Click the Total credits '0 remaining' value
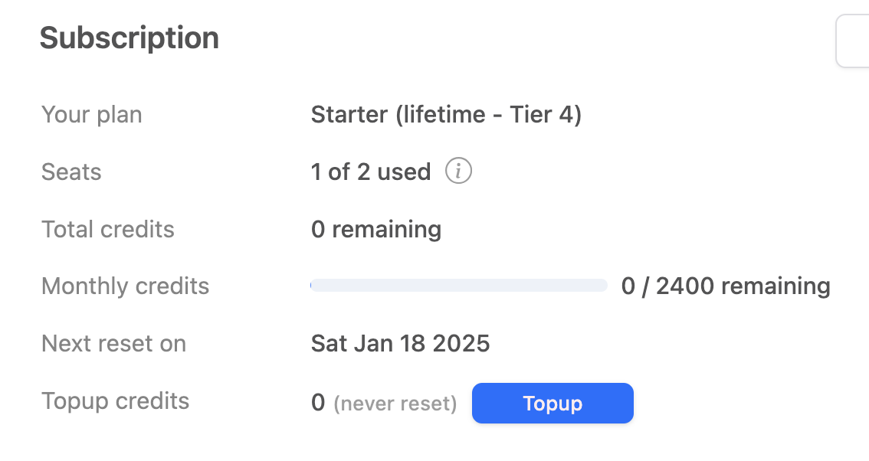Image resolution: width=869 pixels, height=461 pixels. (x=376, y=229)
